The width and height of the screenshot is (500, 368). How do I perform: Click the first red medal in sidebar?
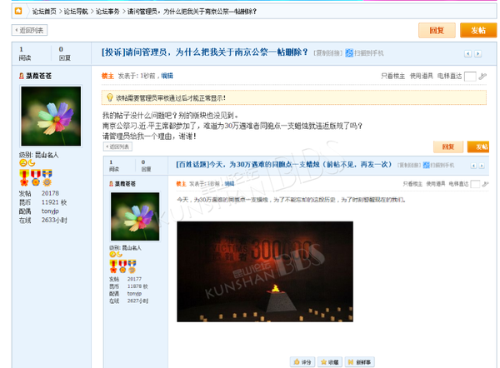tap(24, 178)
